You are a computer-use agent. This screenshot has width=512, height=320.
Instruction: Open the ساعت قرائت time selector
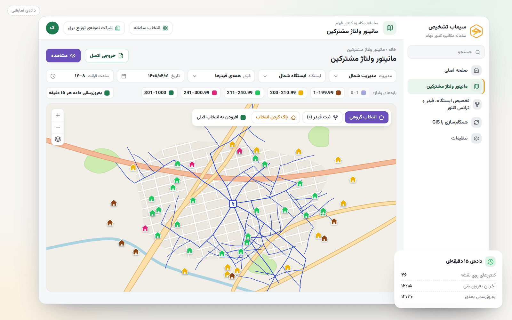pos(80,76)
